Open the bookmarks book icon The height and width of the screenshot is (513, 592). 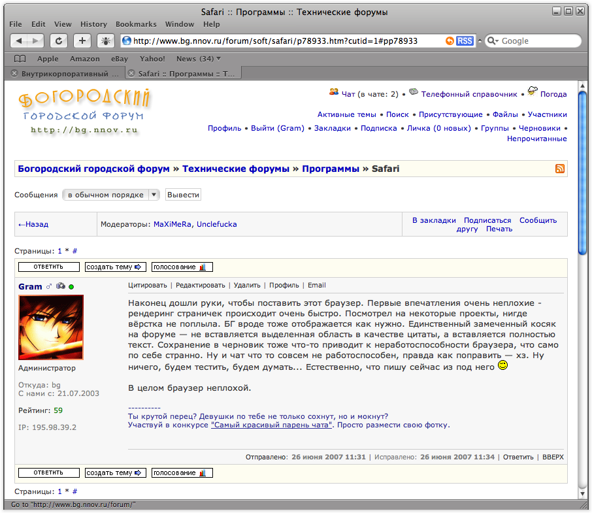[x=20, y=59]
